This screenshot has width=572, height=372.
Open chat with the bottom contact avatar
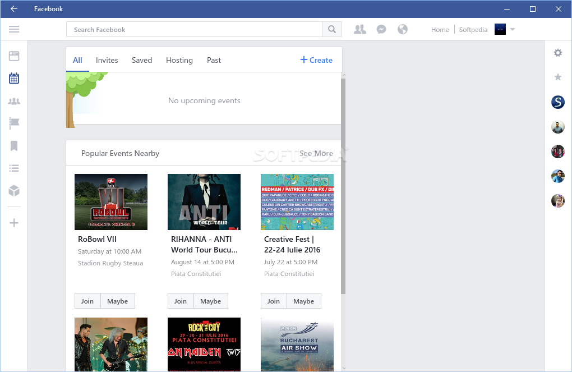coord(558,200)
